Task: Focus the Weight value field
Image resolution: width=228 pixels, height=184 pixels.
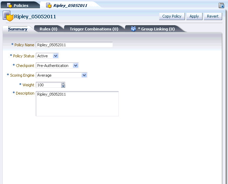Action: tap(49, 85)
